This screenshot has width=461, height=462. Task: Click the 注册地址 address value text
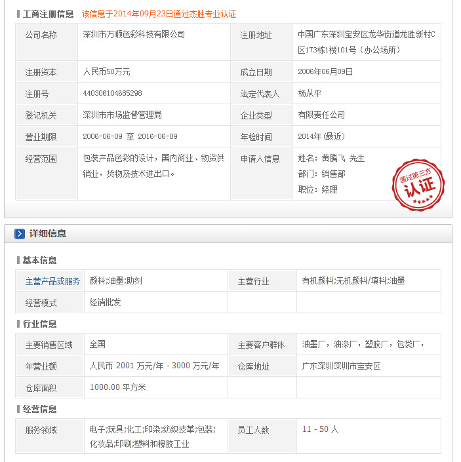[x=366, y=41]
